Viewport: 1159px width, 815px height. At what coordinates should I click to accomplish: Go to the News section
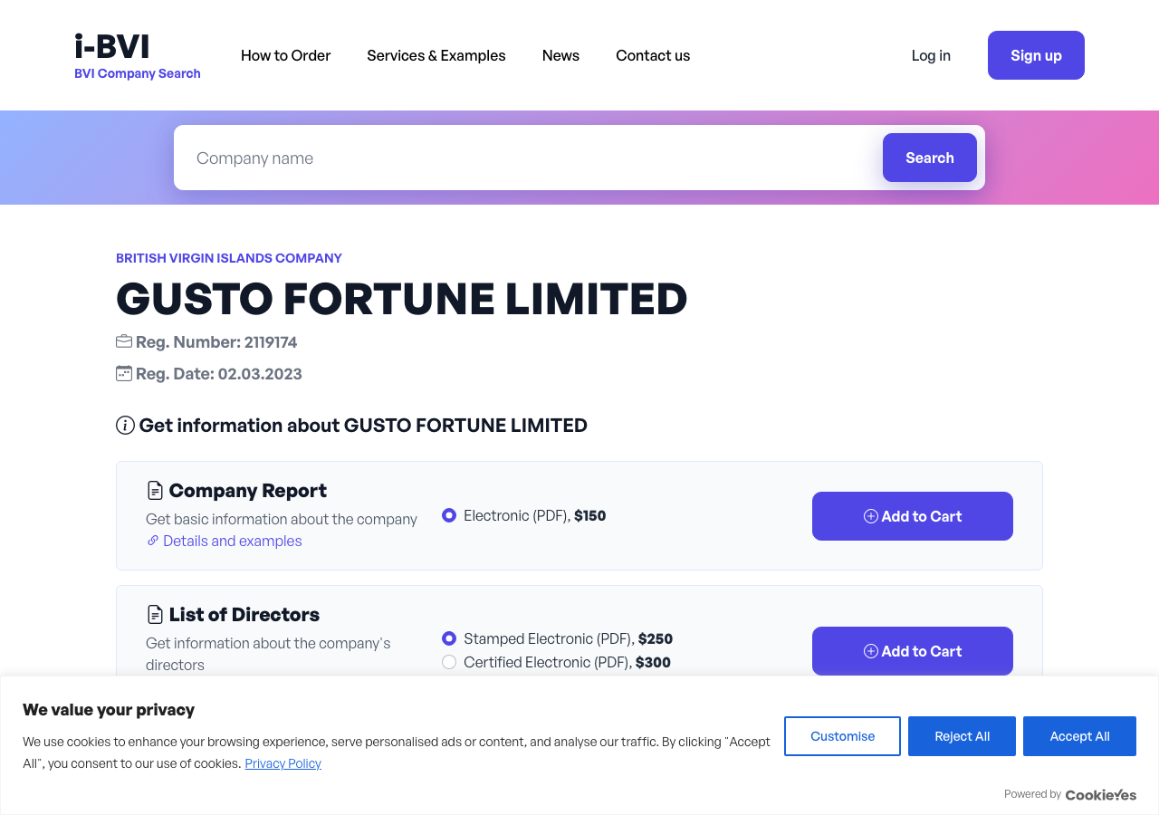click(560, 55)
